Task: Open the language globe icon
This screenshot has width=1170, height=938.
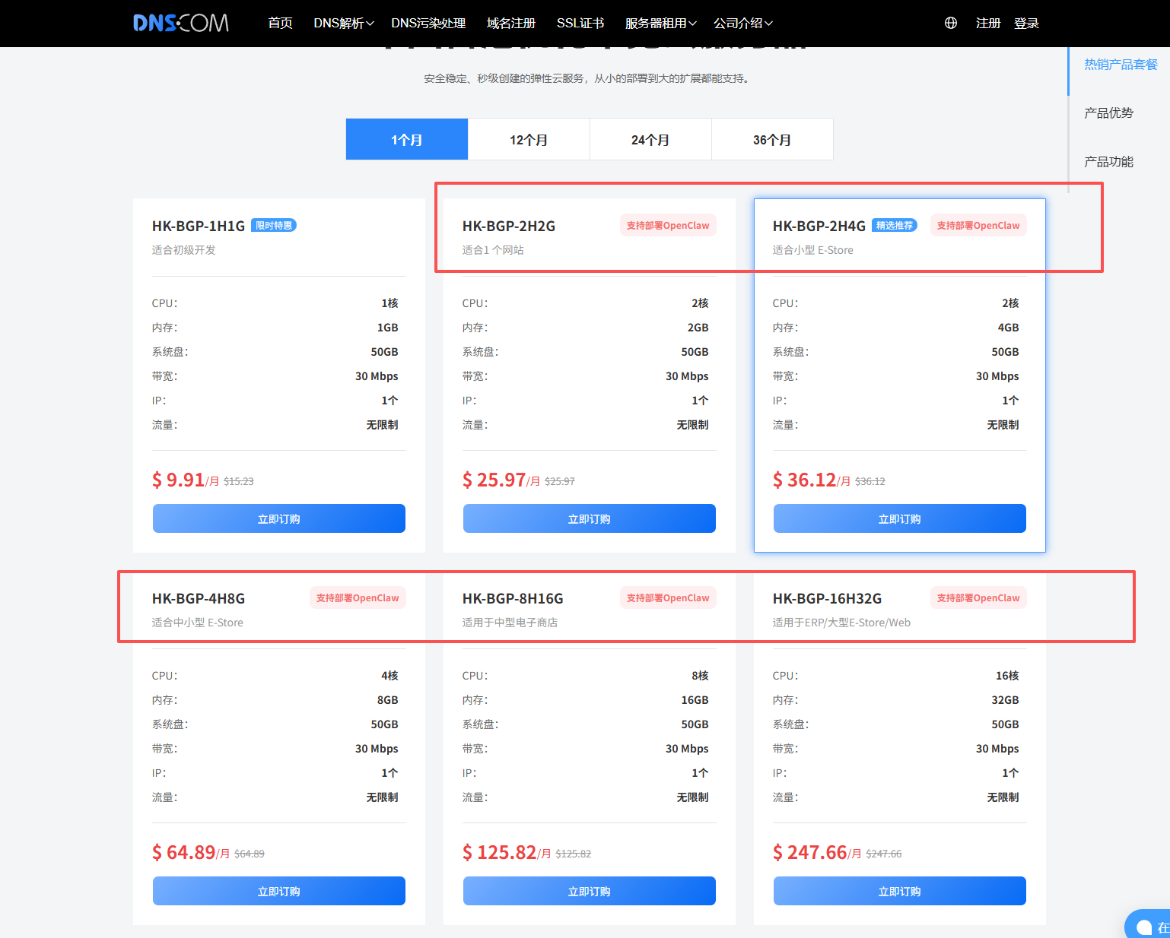Action: click(950, 23)
